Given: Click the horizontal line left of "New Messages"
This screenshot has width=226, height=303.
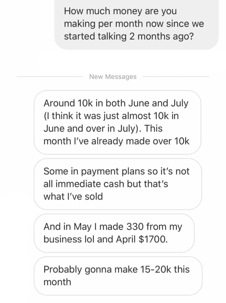Looking at the screenshot, I should 50,77.
